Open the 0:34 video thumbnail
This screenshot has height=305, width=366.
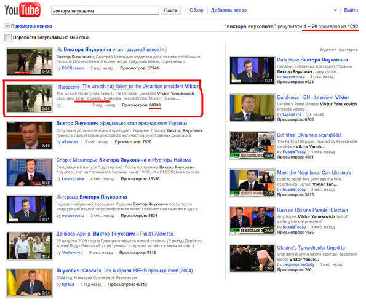[x=30, y=283]
